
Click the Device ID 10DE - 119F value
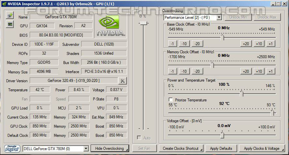pyautogui.click(x=44, y=44)
